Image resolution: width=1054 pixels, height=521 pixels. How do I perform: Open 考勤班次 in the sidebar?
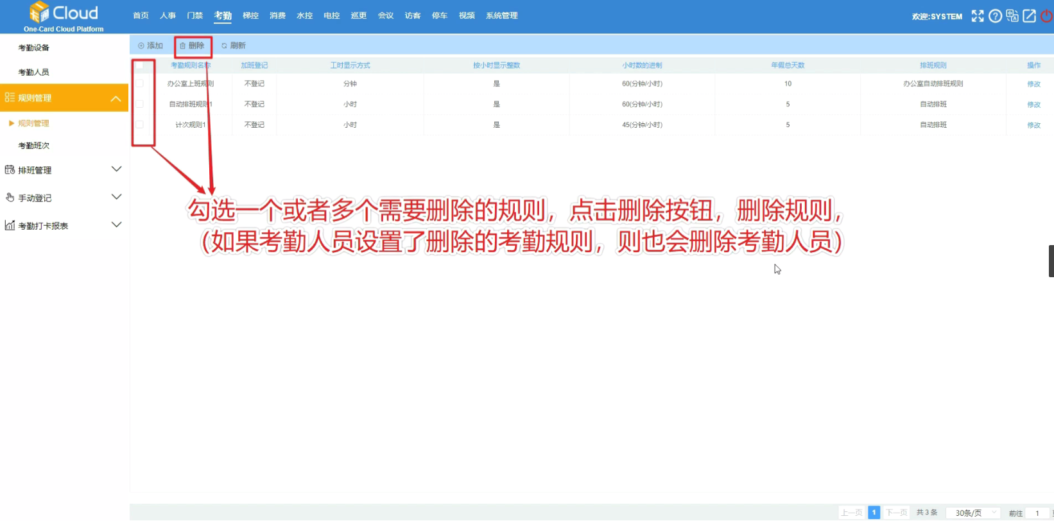tap(34, 146)
